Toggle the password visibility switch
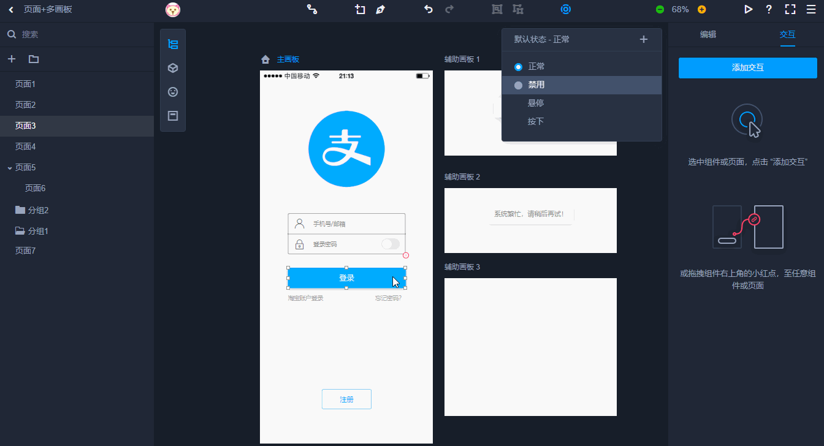The width and height of the screenshot is (824, 446). coord(390,244)
